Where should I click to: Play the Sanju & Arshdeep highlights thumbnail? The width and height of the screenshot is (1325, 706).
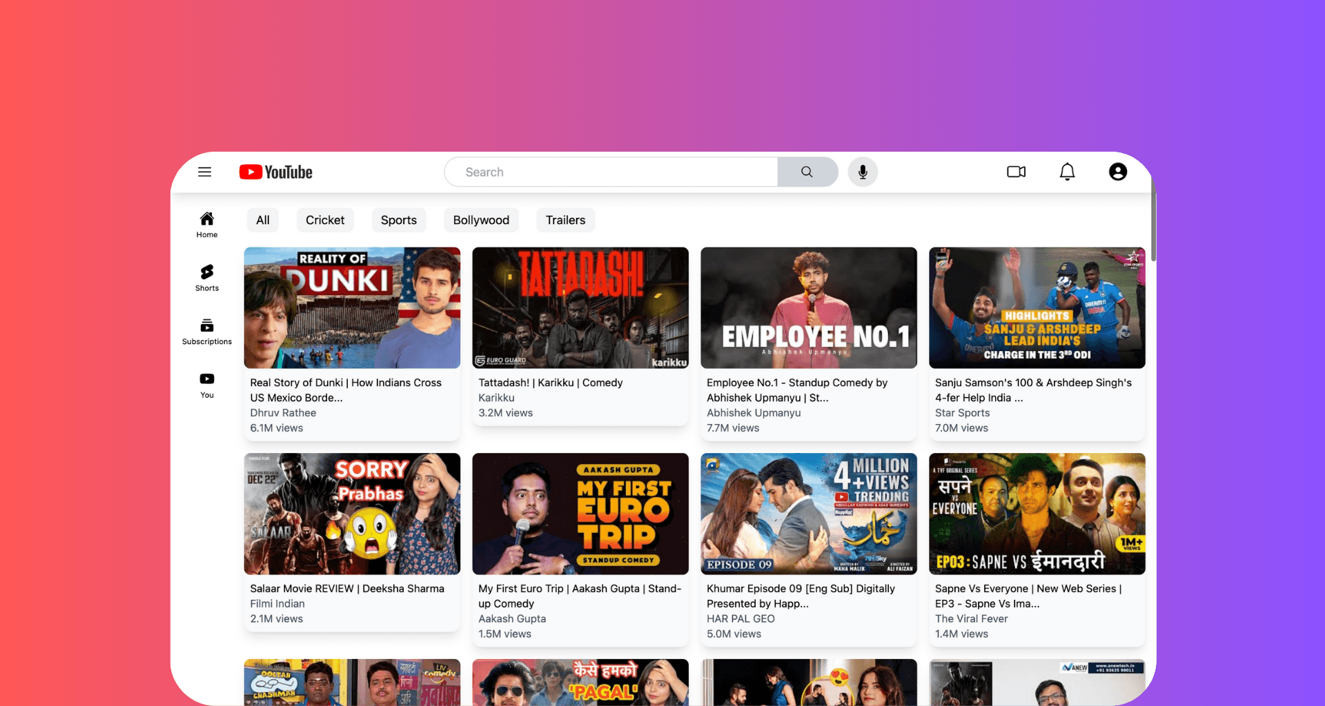1037,307
